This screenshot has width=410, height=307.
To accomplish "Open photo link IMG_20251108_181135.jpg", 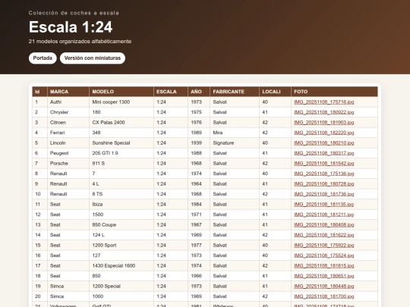I will pos(323,205).
